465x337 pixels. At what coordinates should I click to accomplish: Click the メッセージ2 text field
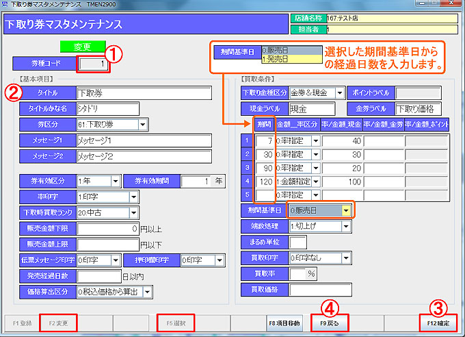click(x=144, y=156)
